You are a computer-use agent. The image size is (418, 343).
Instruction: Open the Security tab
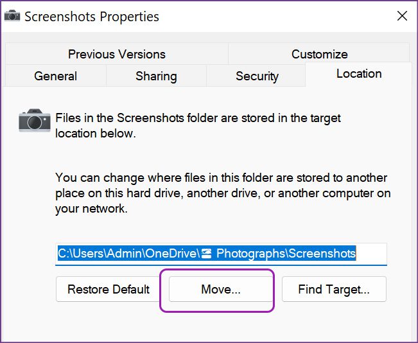[257, 76]
